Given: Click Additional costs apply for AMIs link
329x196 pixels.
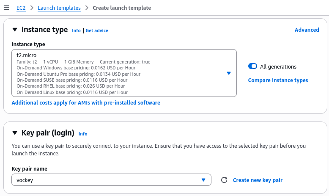Looking at the screenshot, I should point(86,102).
